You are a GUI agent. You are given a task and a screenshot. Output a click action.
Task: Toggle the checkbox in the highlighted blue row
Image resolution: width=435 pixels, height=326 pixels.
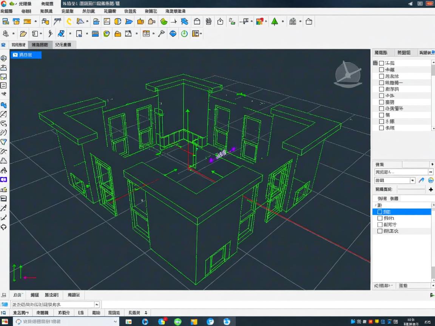[x=380, y=212]
